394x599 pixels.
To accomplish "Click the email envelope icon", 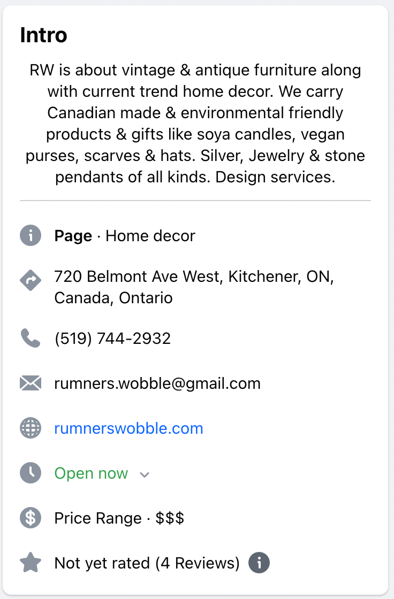I will coord(31,383).
